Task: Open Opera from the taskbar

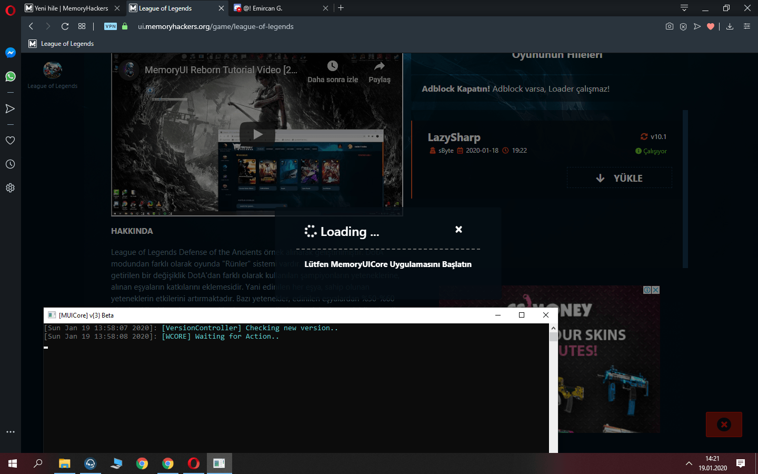Action: point(193,463)
